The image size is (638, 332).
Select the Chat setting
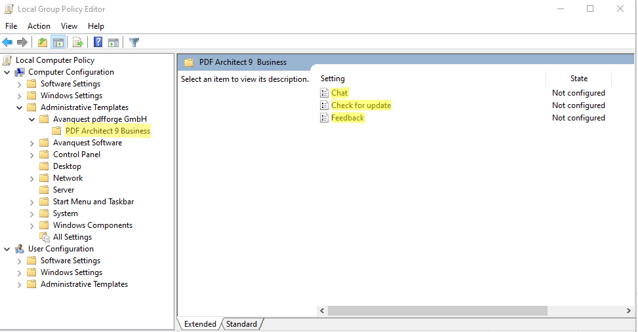[340, 93]
